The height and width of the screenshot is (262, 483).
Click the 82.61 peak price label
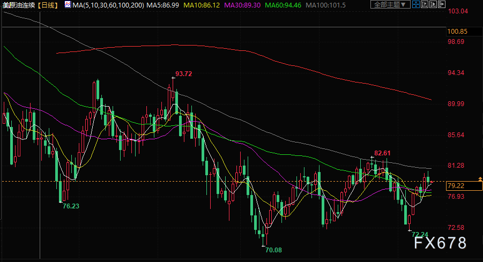382,153
